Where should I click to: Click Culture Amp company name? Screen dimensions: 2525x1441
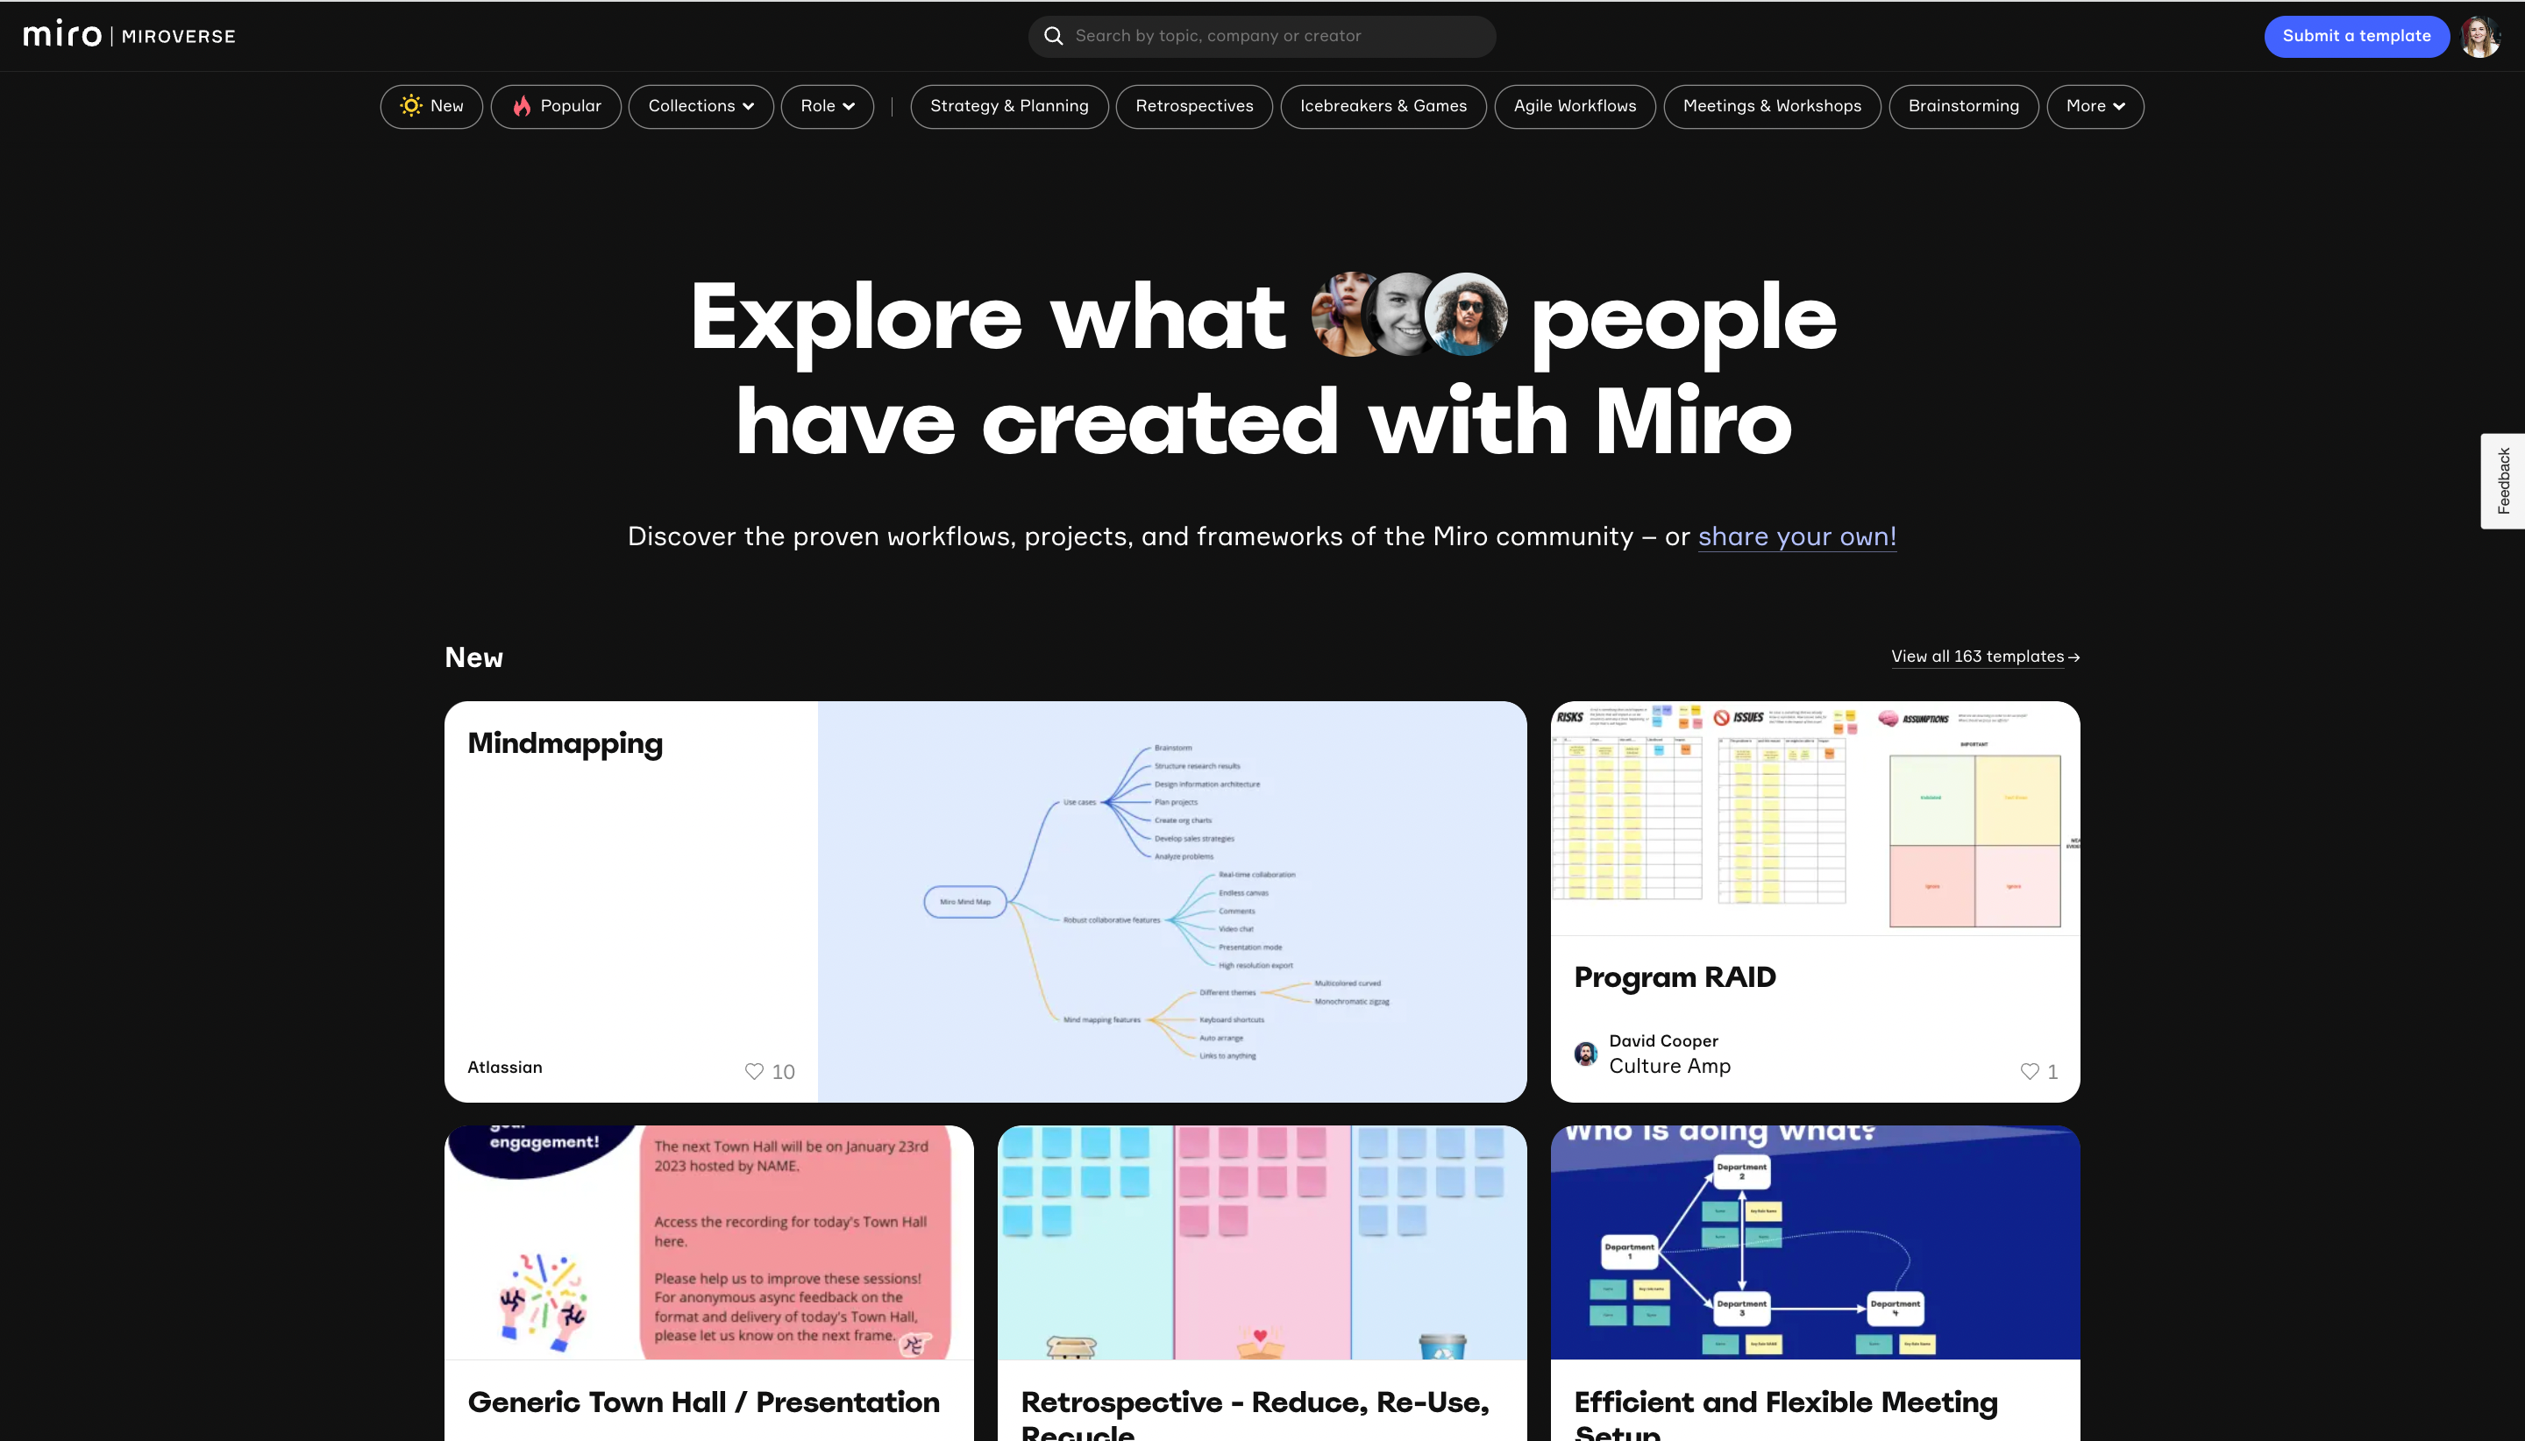point(1670,1066)
